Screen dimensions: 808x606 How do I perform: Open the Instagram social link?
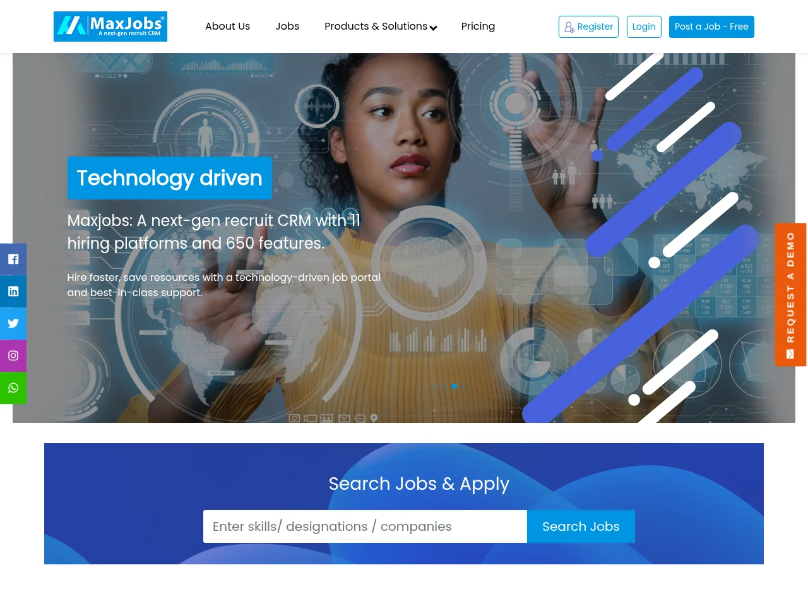pyautogui.click(x=13, y=356)
